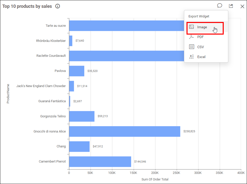This screenshot has width=247, height=184.
Task: Select the Rhönbräu Klosterbier bar
Action: point(71,41)
